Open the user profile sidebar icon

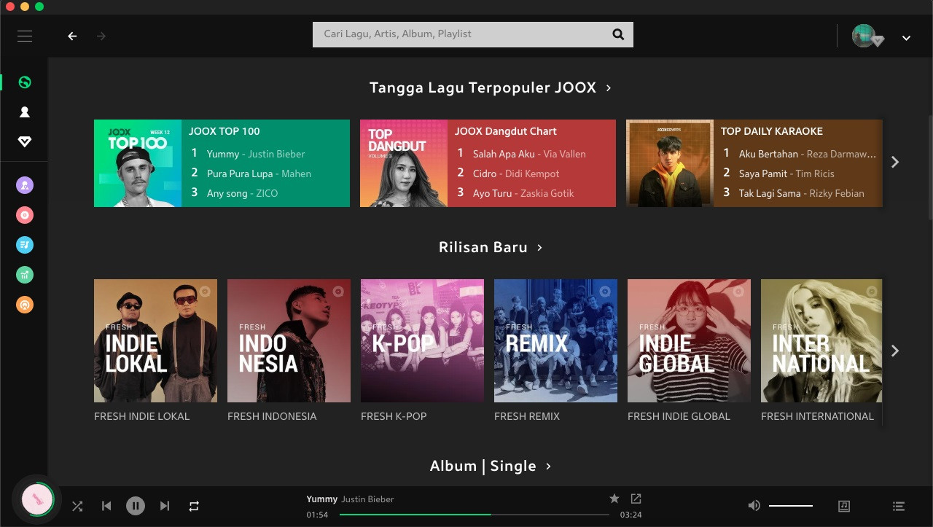25,112
